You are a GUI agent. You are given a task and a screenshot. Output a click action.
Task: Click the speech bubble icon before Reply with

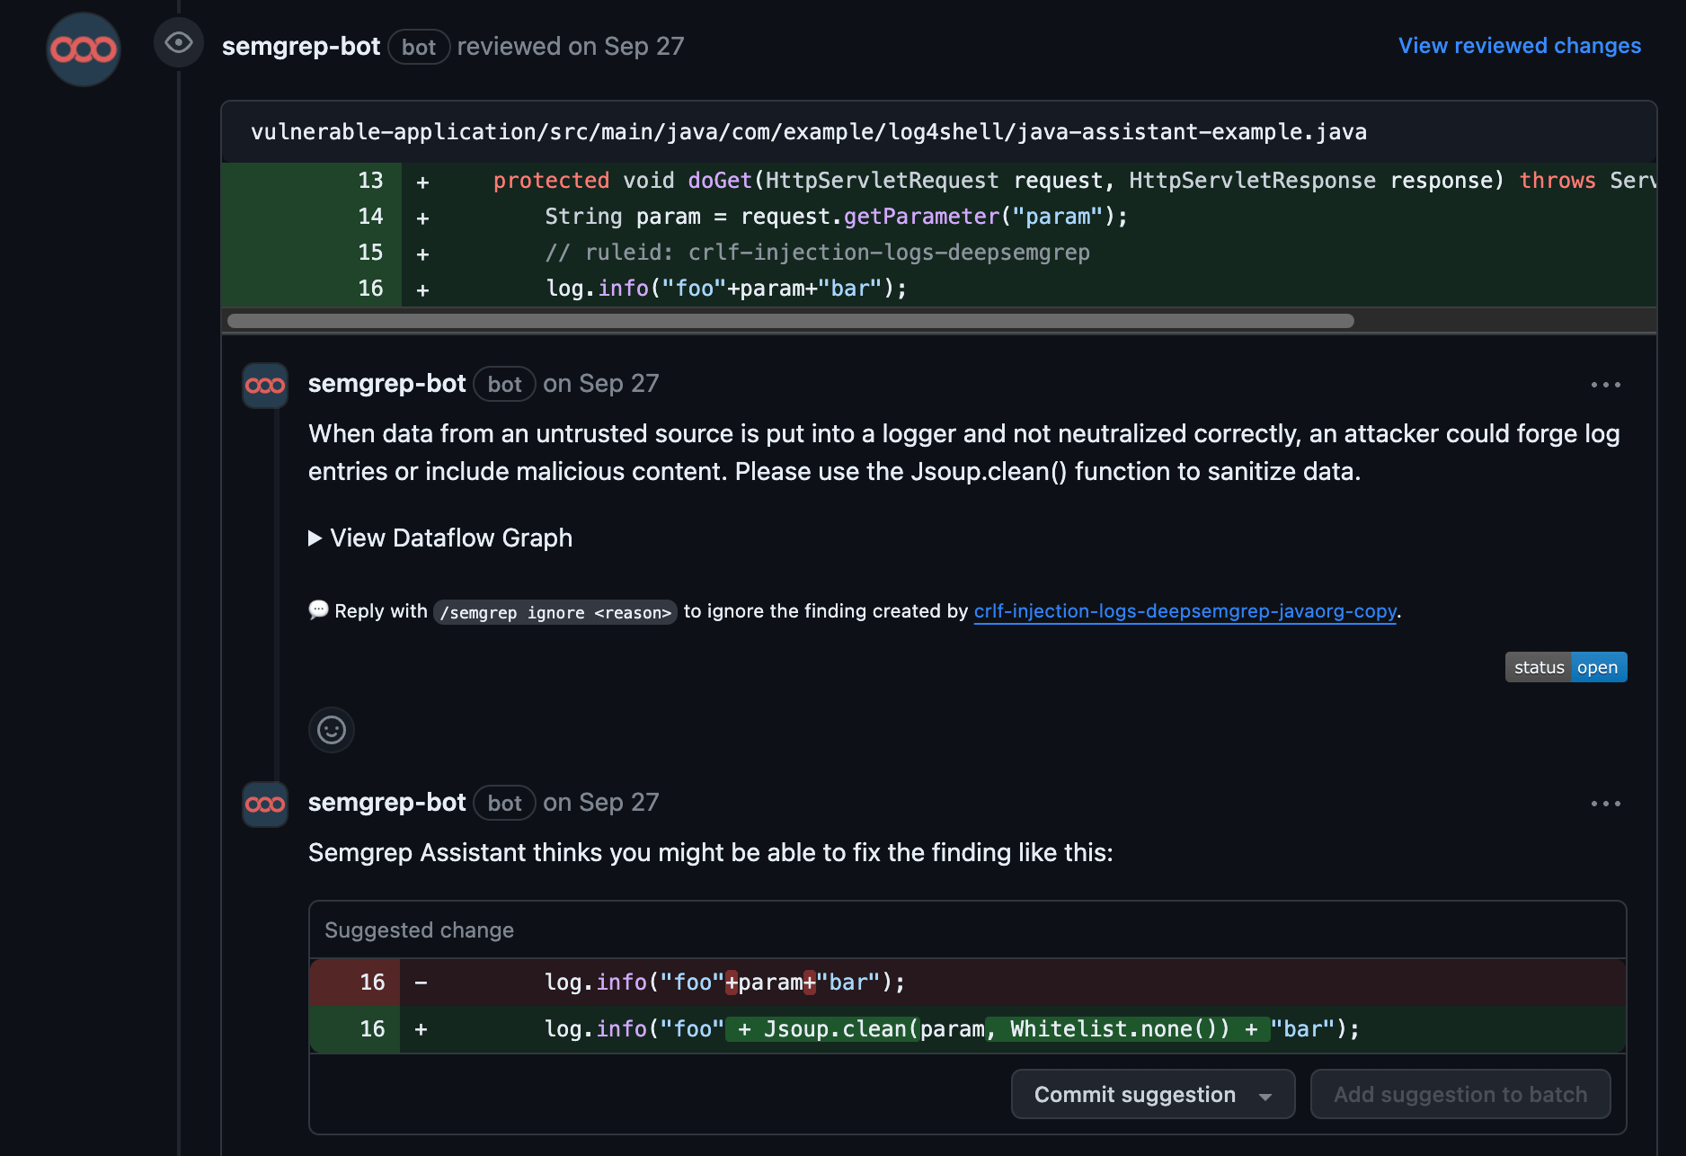318,610
